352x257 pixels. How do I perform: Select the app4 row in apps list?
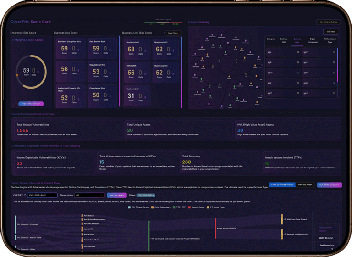[x=283, y=52]
